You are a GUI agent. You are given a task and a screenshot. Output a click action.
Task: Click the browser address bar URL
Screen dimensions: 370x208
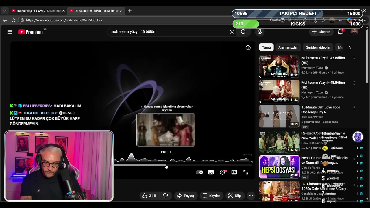point(64,20)
